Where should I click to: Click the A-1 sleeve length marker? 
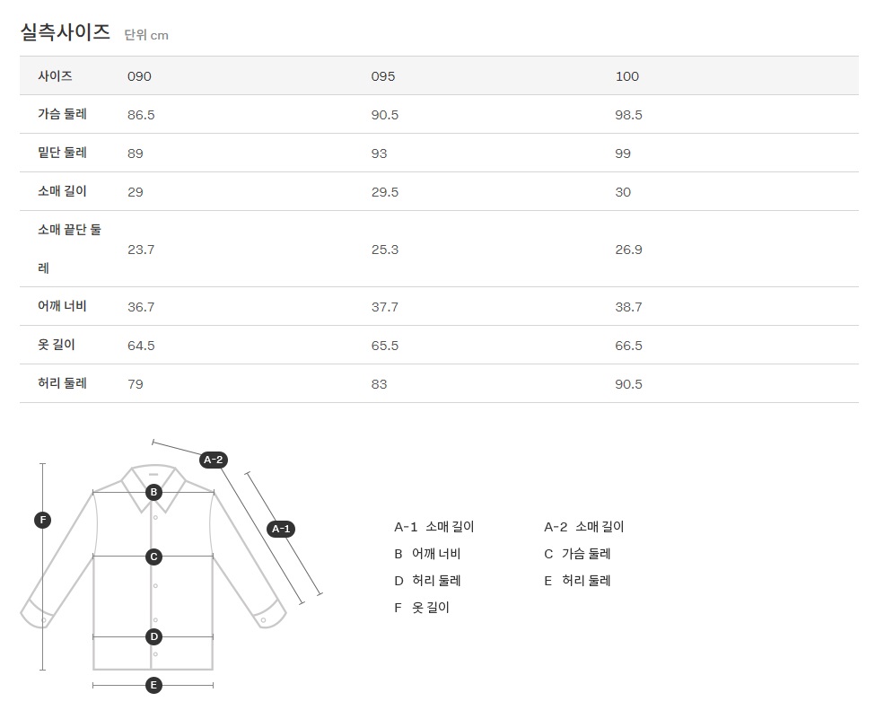(x=281, y=529)
